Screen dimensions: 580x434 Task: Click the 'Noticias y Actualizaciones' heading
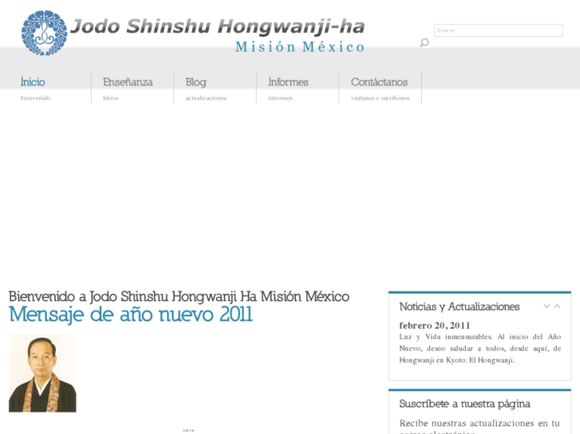(460, 307)
